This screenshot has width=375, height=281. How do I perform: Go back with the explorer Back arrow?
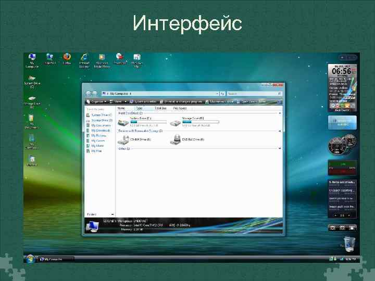(x=89, y=94)
